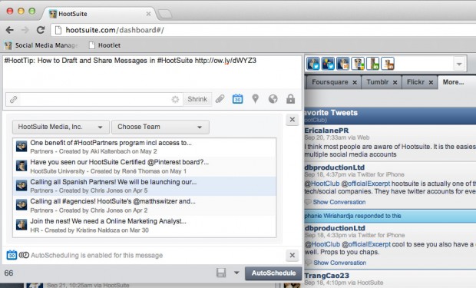
Task: Open privacy options lock icon
Action: coord(290,99)
